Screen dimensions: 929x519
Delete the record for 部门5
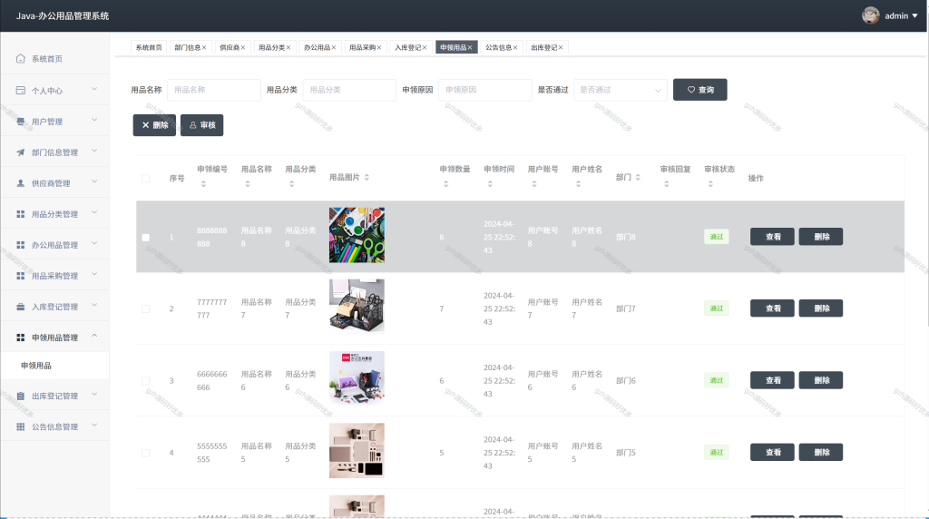(x=820, y=453)
